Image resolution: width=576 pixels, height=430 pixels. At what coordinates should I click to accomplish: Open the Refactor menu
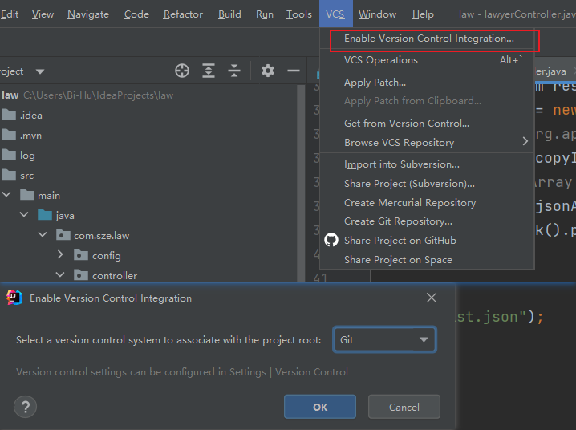183,14
